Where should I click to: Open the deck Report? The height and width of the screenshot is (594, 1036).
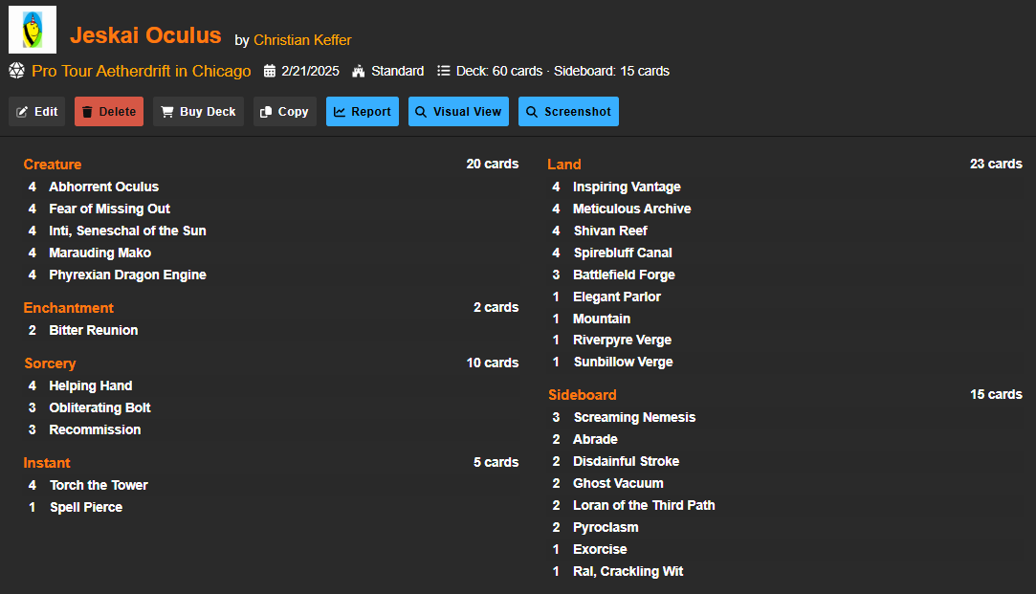pos(362,112)
